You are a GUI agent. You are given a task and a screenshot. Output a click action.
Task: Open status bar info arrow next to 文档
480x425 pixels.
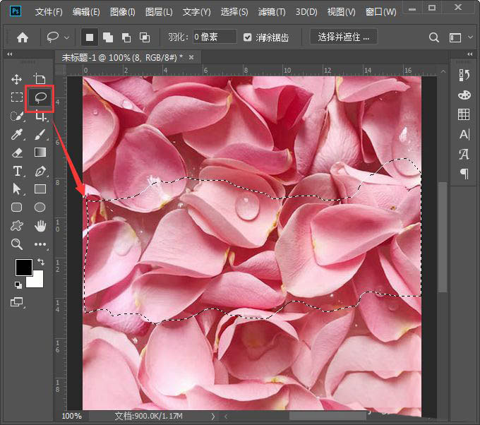click(x=212, y=416)
